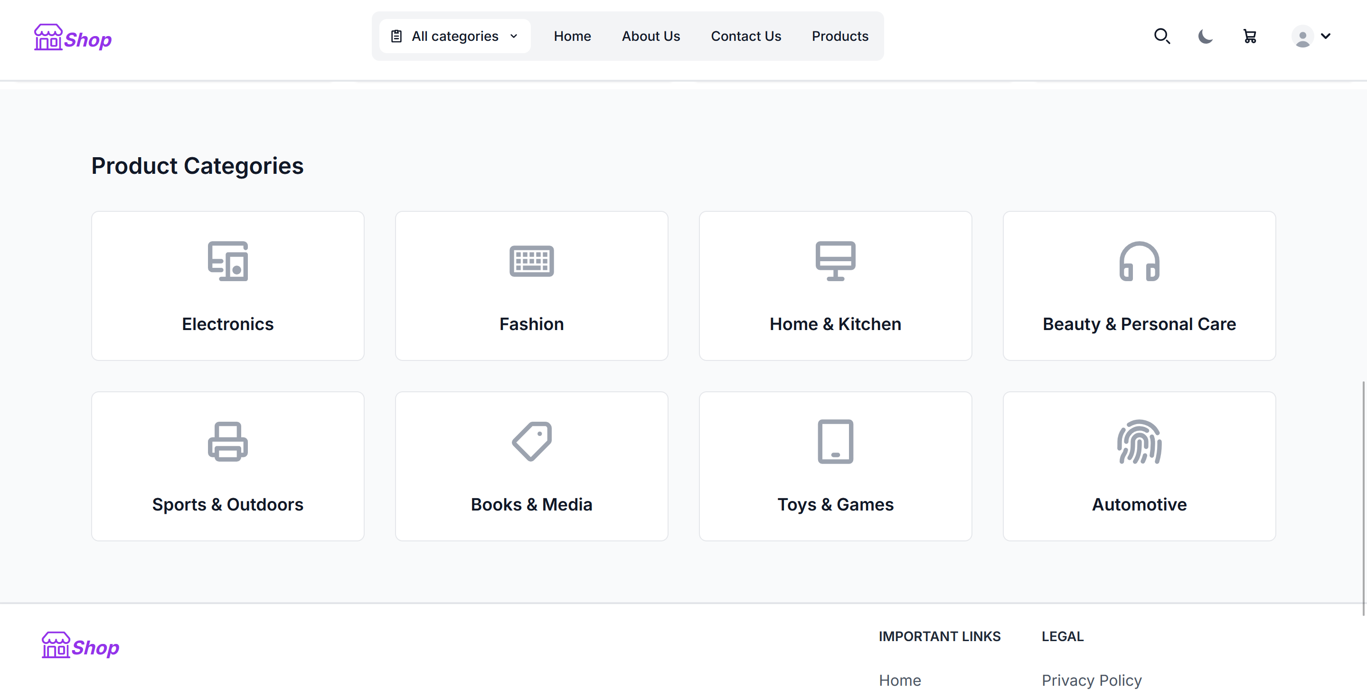Toggle dark mode using the moon icon
The image size is (1367, 700).
(1205, 36)
